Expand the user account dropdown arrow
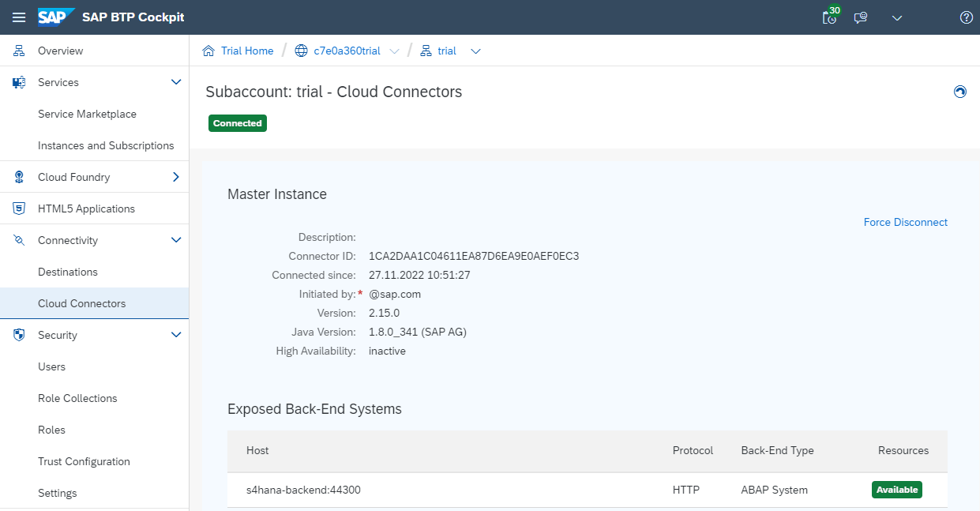 pyautogui.click(x=897, y=17)
